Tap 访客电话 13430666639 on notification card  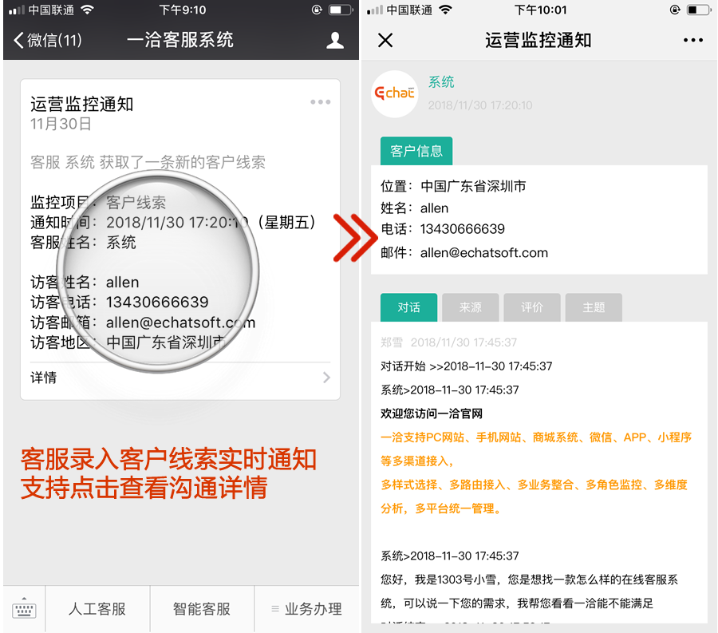[x=120, y=303]
